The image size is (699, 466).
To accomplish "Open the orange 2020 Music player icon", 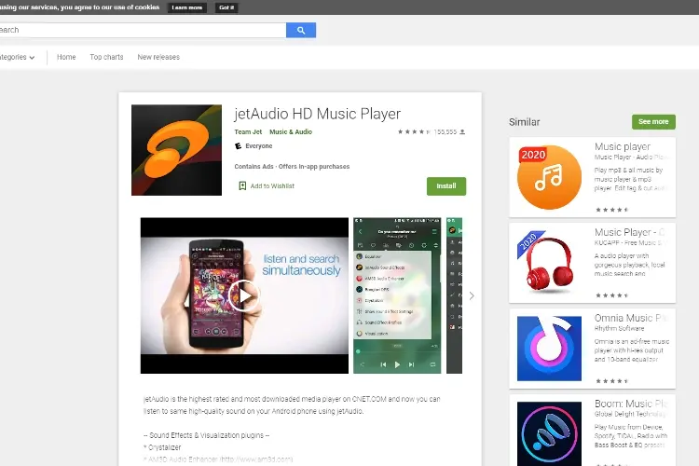I will coord(549,177).
